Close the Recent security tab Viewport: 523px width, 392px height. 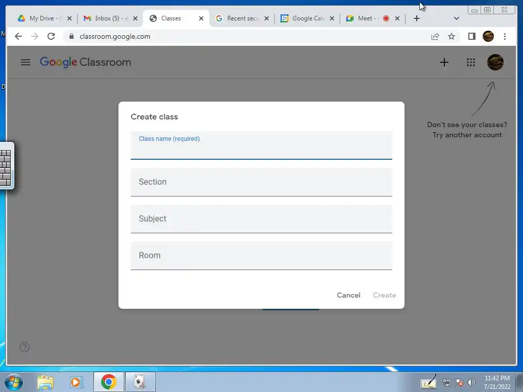pos(267,18)
